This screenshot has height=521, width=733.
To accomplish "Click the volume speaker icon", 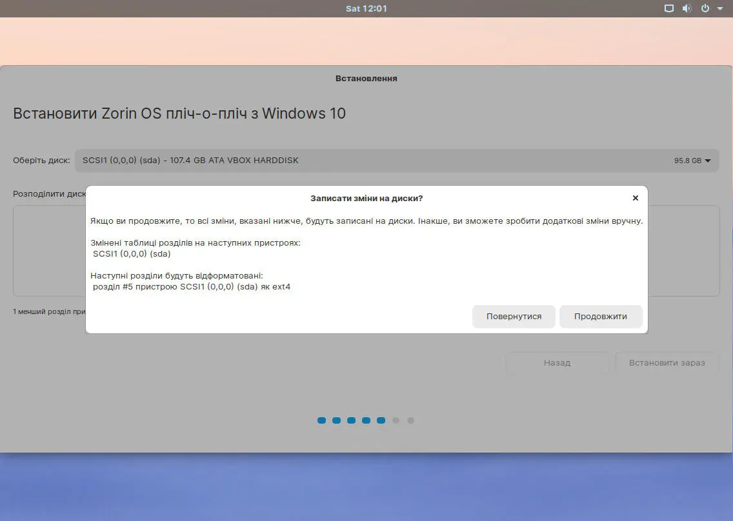I will (x=687, y=8).
